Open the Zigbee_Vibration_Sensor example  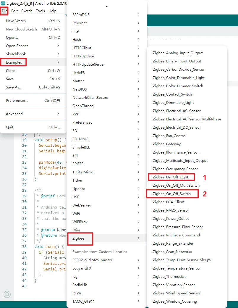point(187,285)
